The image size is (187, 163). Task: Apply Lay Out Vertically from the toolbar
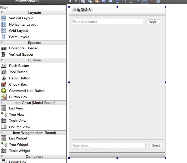click(x=117, y=1)
